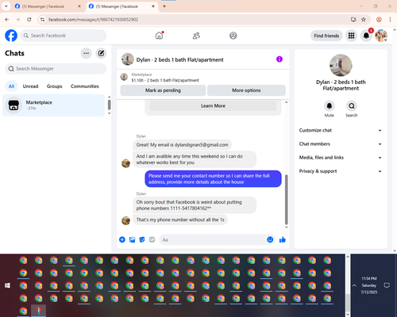The height and width of the screenshot is (317, 397).
Task: Open the Windows notification center icon
Action: click(x=387, y=285)
